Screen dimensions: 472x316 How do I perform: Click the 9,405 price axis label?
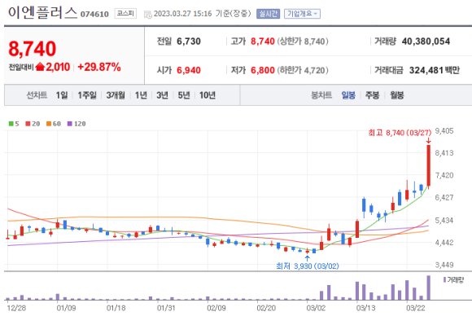[444, 131]
